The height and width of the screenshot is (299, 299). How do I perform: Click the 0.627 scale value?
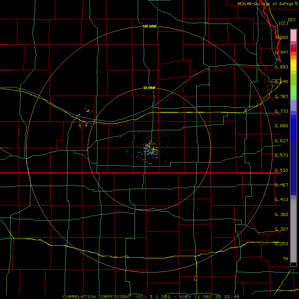point(281,141)
